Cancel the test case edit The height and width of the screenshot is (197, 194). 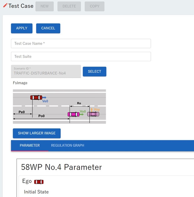pos(48,28)
